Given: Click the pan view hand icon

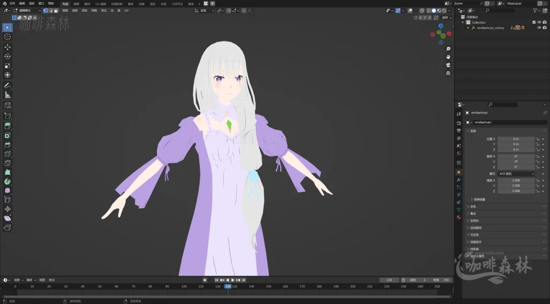Looking at the screenshot, I should click(448, 57).
